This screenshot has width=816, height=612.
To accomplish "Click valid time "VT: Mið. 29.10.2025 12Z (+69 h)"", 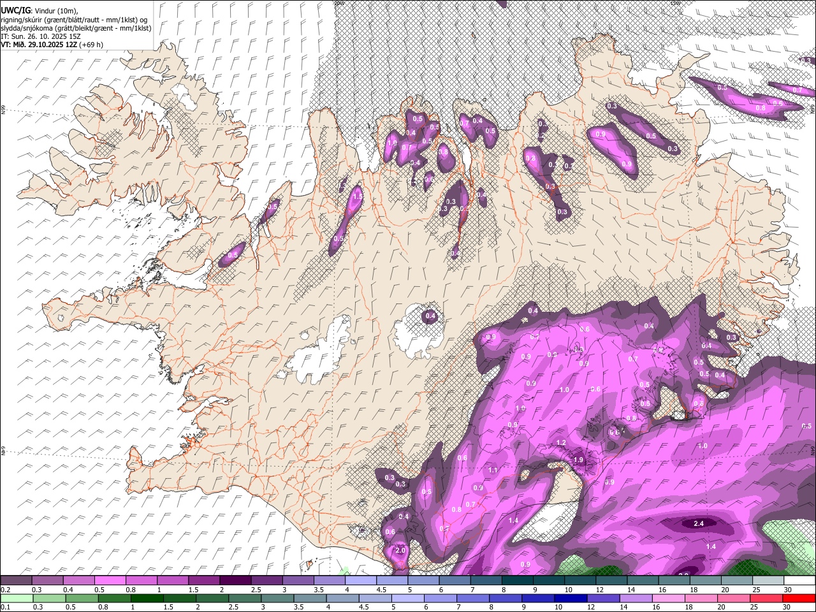I will coord(52,45).
